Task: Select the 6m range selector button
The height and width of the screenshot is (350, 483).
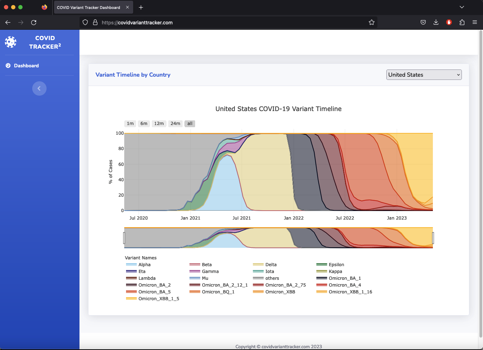Action: 144,124
